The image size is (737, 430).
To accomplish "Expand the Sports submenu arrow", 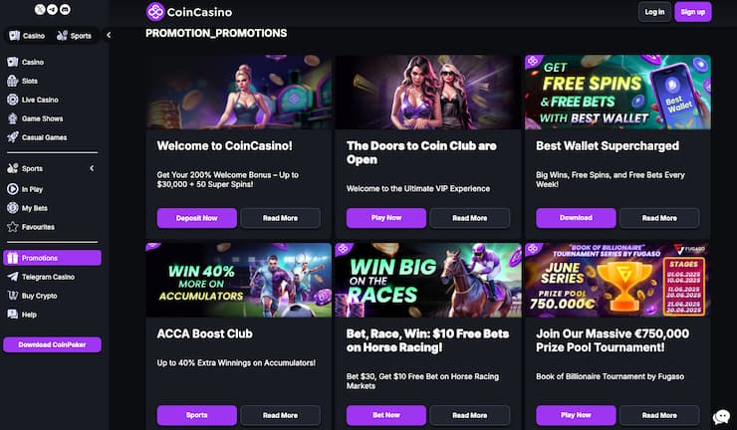I will 92,169.
